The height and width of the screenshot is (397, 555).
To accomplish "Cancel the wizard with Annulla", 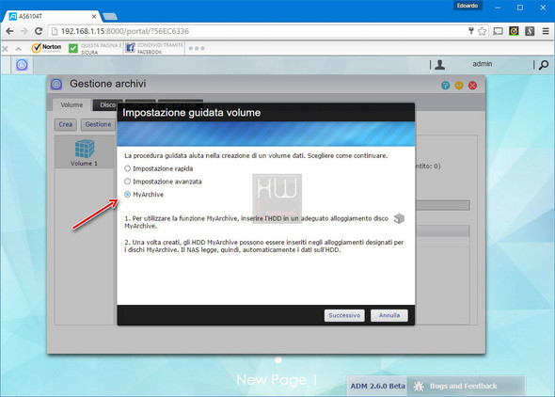I will tap(389, 315).
